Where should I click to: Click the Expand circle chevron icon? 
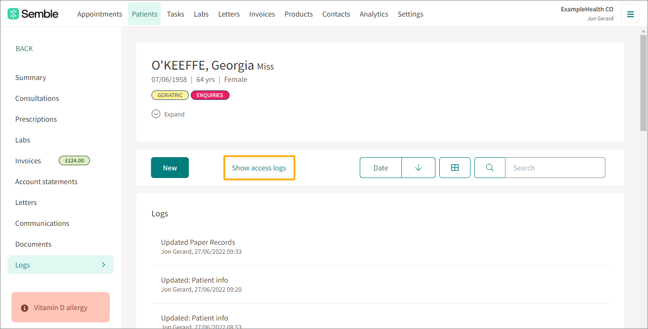[x=156, y=114]
